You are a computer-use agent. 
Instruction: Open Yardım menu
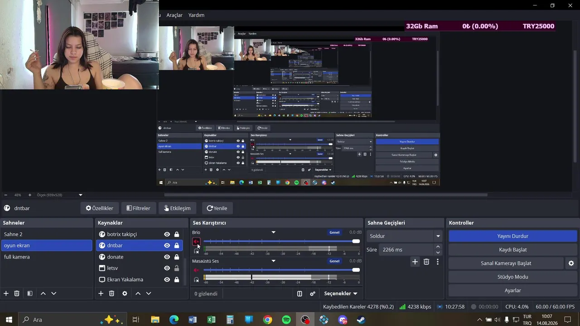coord(196,15)
